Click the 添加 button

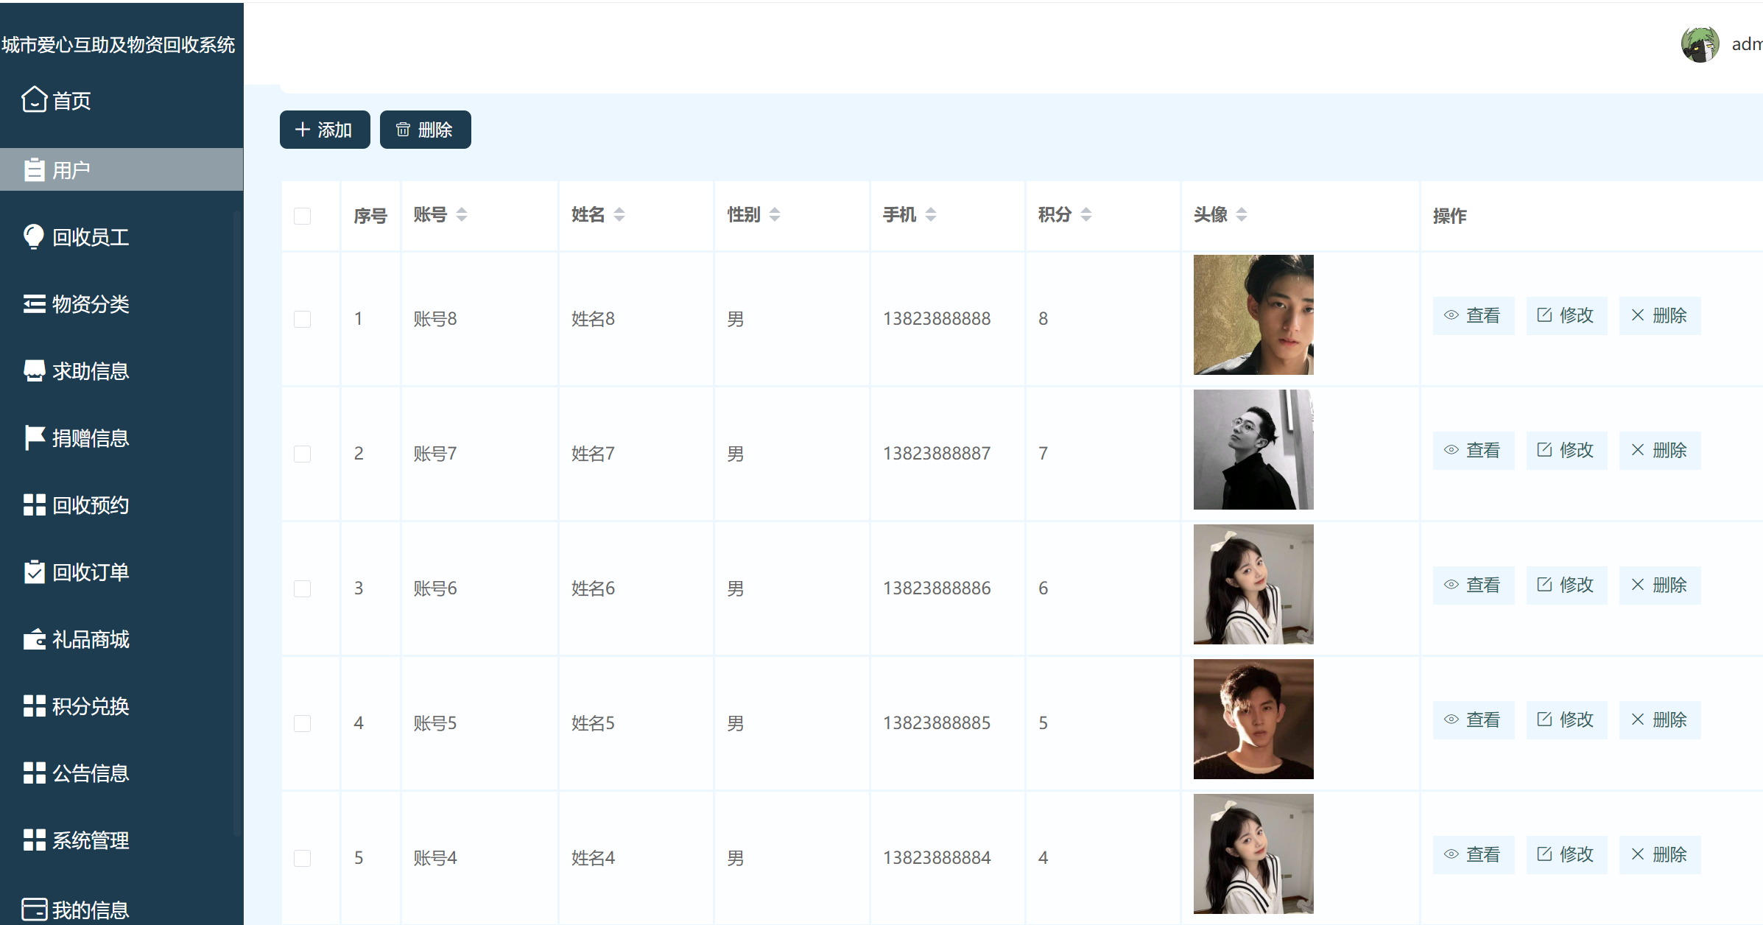pos(324,130)
